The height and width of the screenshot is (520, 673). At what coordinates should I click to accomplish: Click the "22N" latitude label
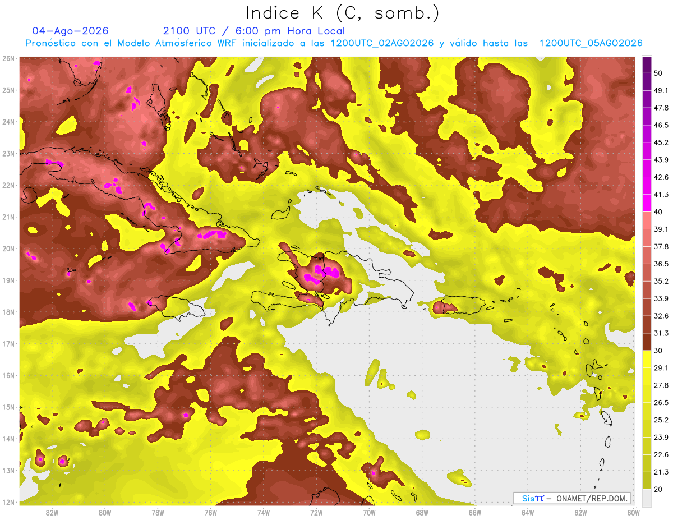pos(8,185)
